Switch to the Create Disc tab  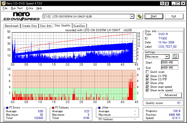(29, 26)
